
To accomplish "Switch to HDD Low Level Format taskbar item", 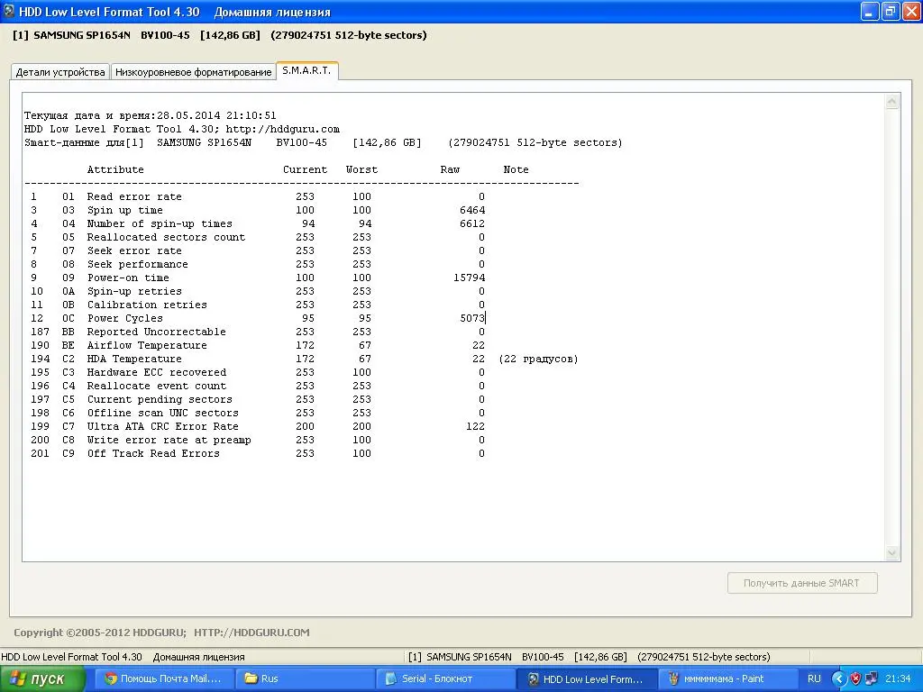I will click(x=587, y=678).
